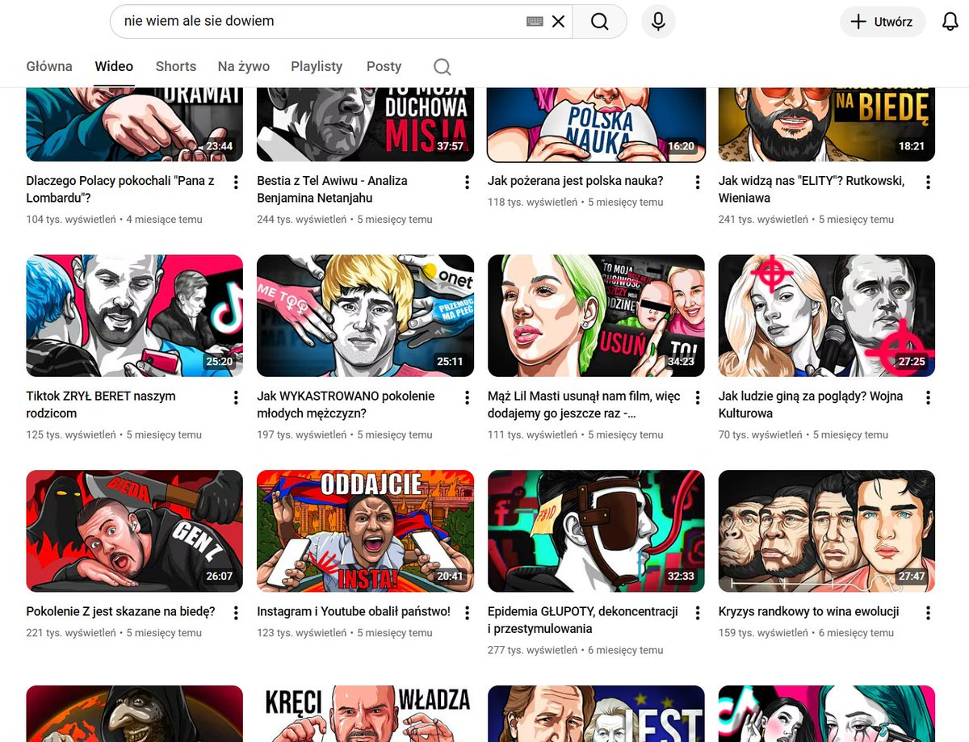This screenshot has width=969, height=742.
Task: Open menu for "Bestia z Tel Awiwu" video
Action: click(467, 182)
